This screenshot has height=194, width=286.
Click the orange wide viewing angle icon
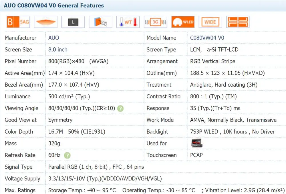(45, 22)
